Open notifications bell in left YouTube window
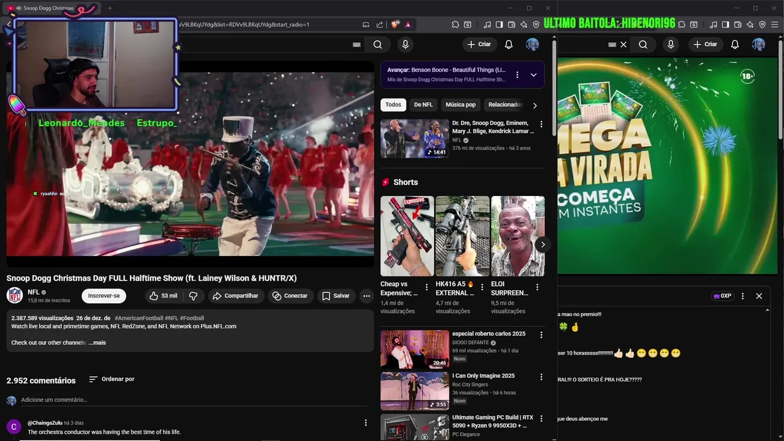This screenshot has width=784, height=441. point(508,44)
